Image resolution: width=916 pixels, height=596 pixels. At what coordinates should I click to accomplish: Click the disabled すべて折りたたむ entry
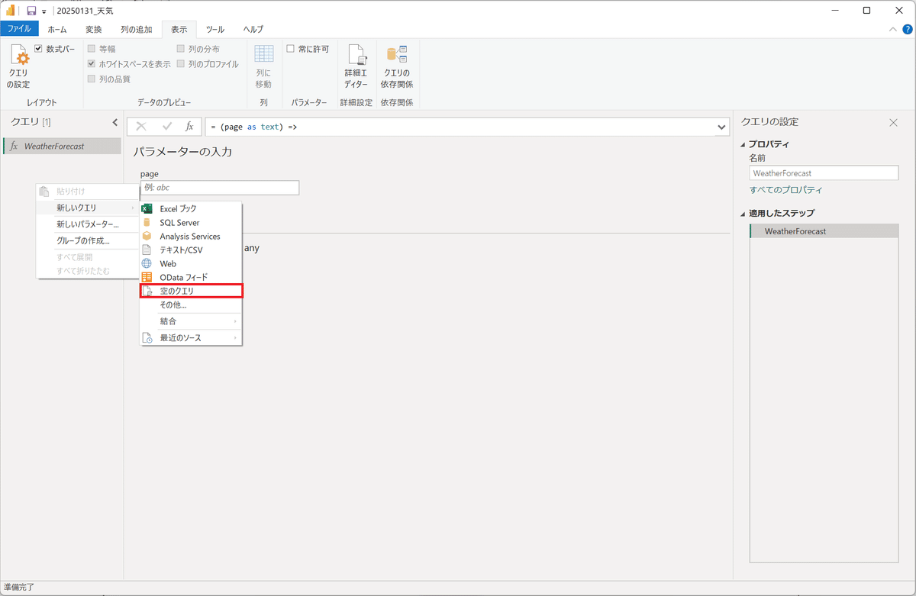click(88, 271)
